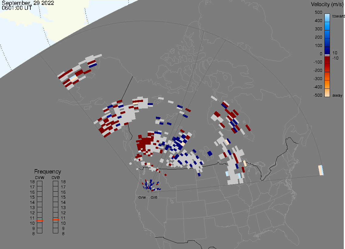345x249 pixels.
Task: Click the 16 label beside the cve bar
Action: tap(63, 192)
